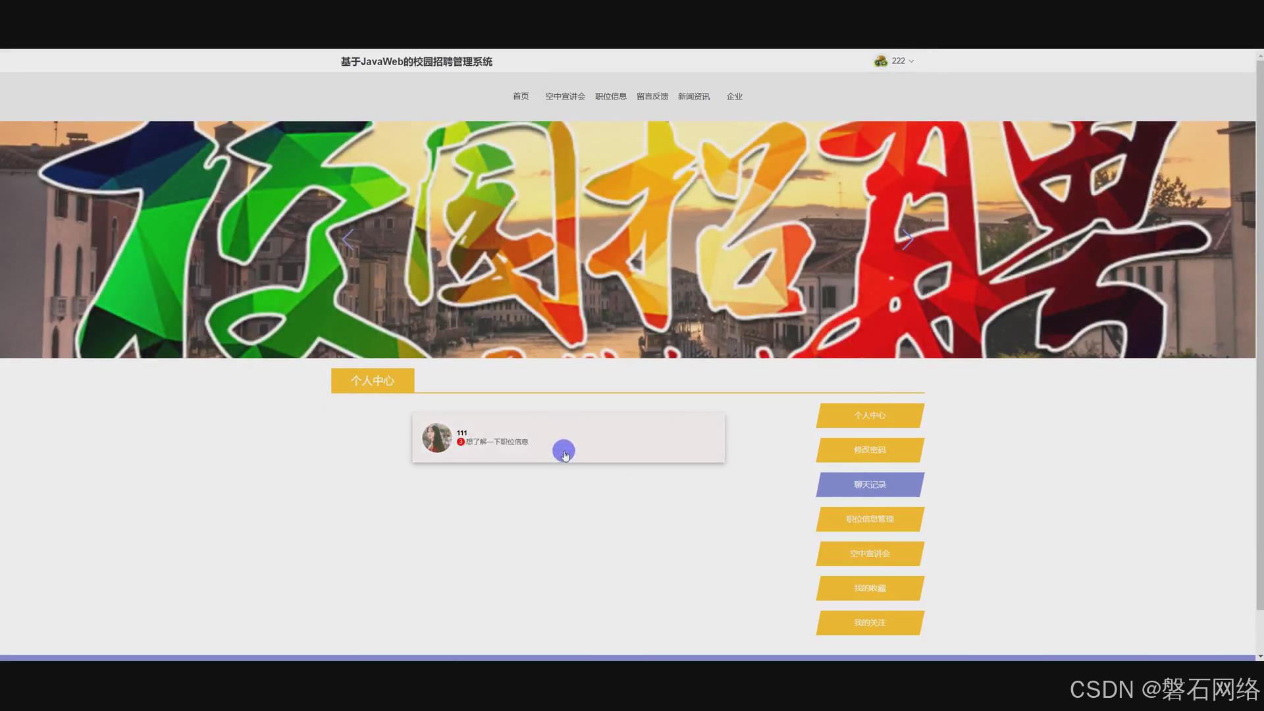Click the site title 基于JavaWeb的校园招聘管理系统
1264x711 pixels.
click(416, 61)
